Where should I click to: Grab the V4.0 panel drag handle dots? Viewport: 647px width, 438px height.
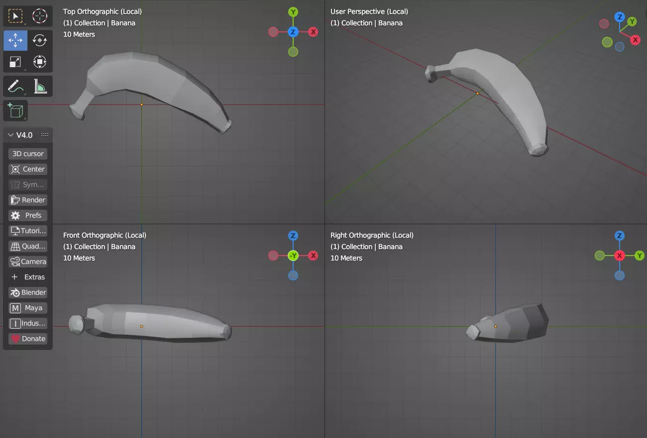[45, 135]
